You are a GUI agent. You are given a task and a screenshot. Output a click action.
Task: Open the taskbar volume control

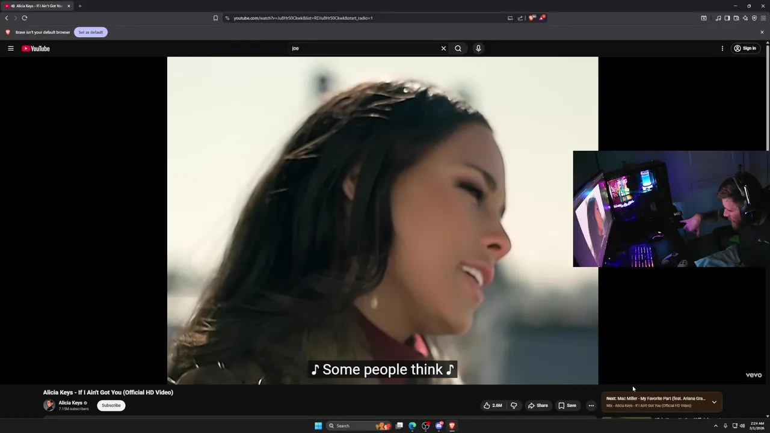pyautogui.click(x=742, y=426)
